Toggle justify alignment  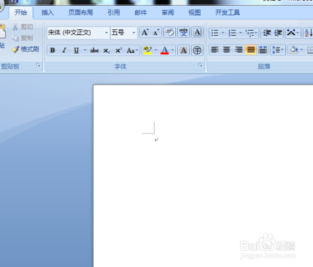(x=250, y=50)
